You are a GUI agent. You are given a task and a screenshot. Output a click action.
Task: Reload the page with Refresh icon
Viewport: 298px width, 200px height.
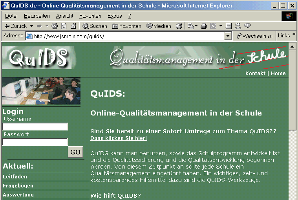click(64, 26)
